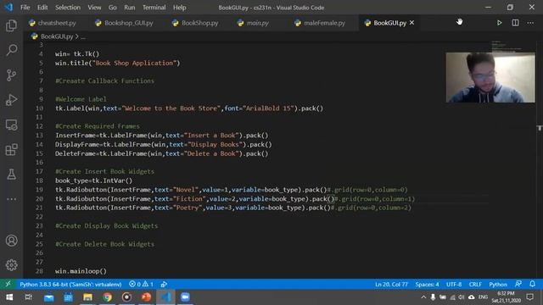
Task: Open Task View on taskbar
Action: click(29, 297)
